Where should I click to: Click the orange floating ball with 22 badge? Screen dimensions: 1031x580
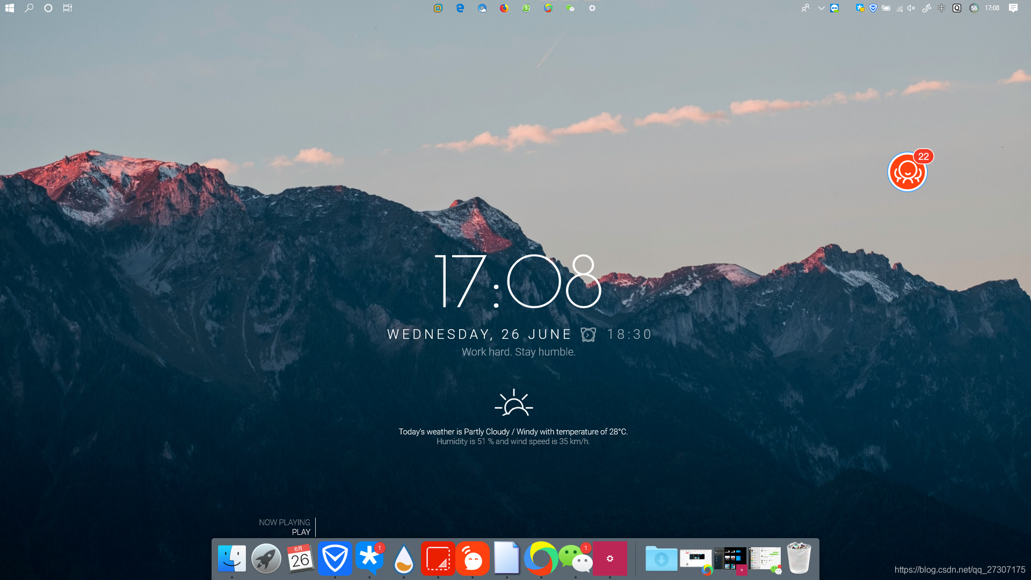(907, 172)
